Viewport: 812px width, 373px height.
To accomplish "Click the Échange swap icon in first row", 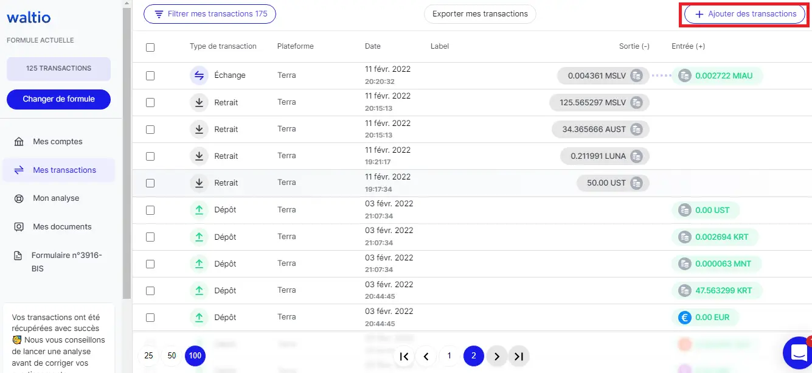I will click(199, 75).
